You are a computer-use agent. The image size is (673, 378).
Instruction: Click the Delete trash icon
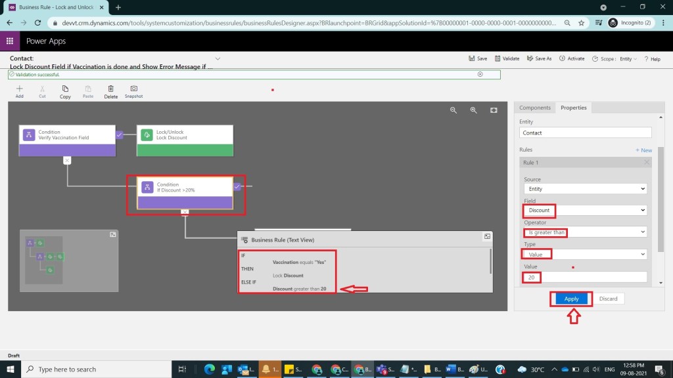coord(111,89)
